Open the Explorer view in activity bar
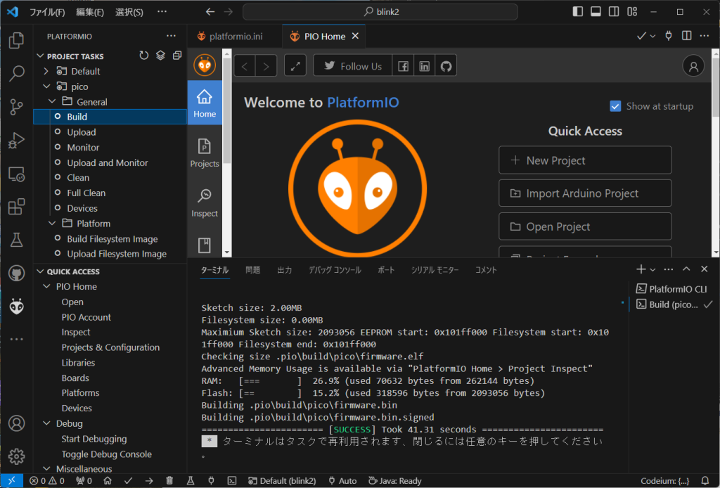Image resolution: width=720 pixels, height=488 pixels. click(17, 40)
